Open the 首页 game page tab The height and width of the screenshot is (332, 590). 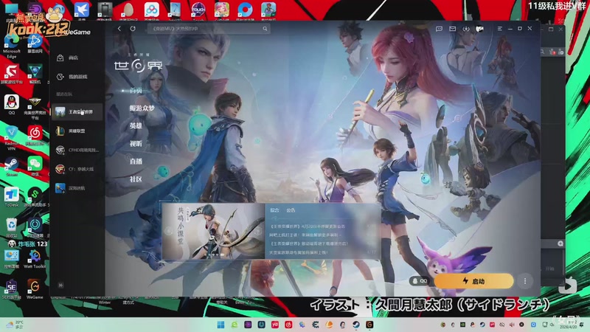136,91
